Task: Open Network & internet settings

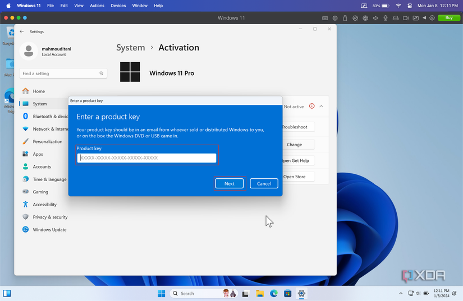Action: [44, 129]
